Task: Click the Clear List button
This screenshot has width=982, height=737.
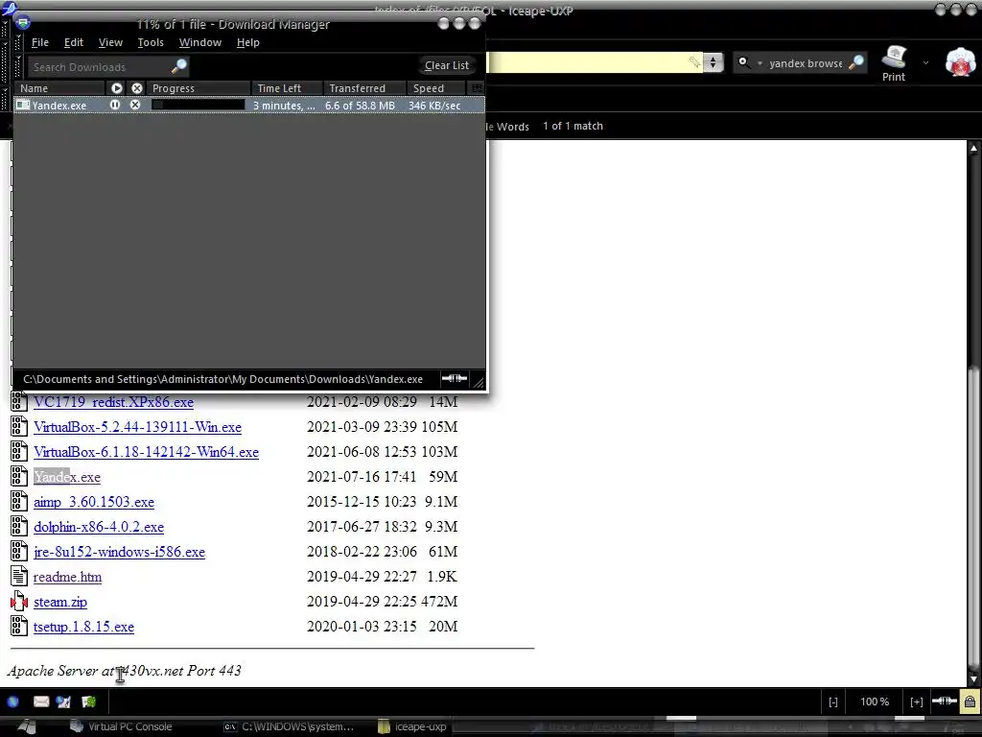Action: [447, 65]
